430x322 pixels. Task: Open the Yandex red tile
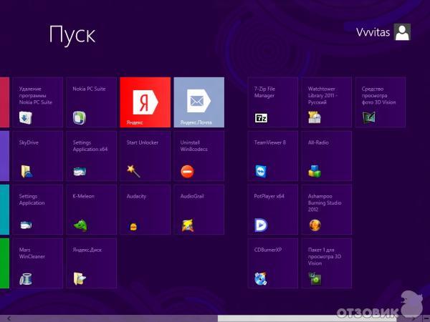(145, 102)
